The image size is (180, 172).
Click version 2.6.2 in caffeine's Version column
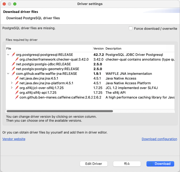[x=97, y=97]
